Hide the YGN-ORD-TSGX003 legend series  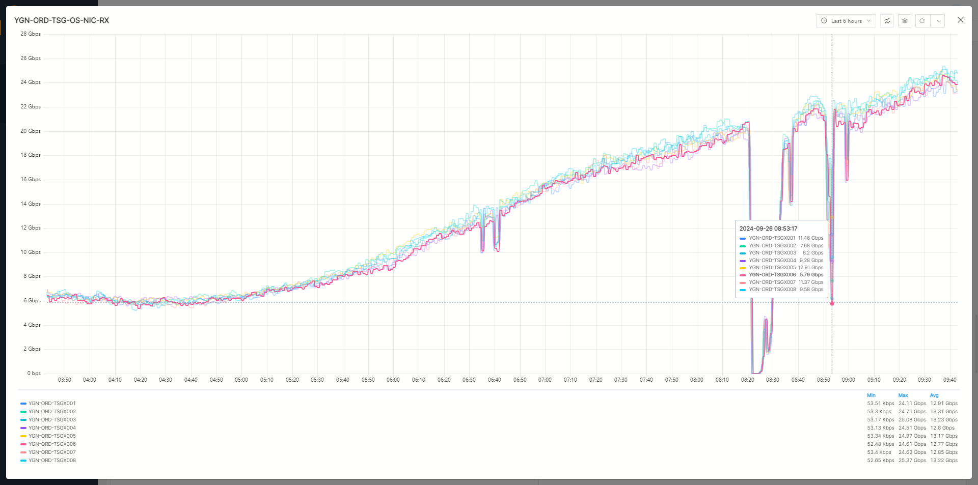coord(52,420)
